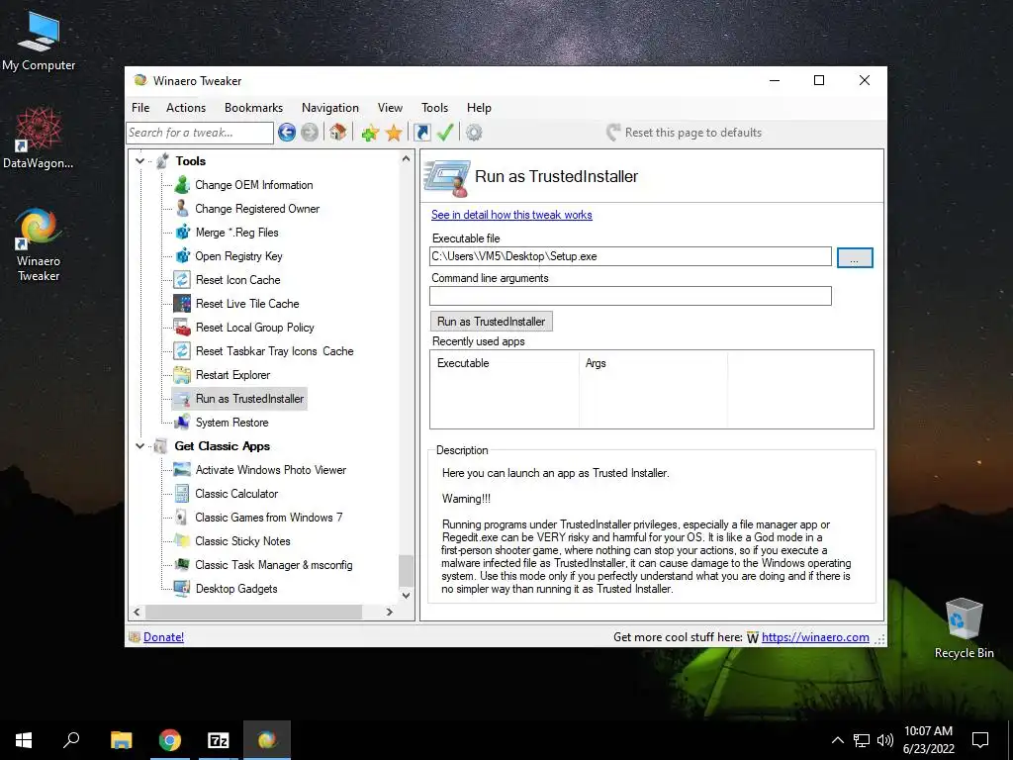This screenshot has width=1013, height=760.
Task: Open Chrome from the taskbar
Action: [170, 740]
